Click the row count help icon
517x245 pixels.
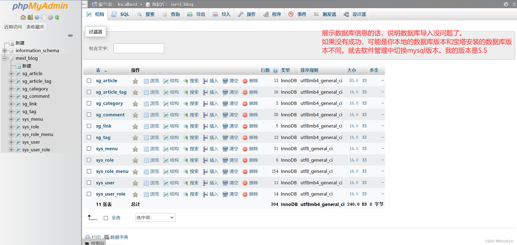pos(275,71)
